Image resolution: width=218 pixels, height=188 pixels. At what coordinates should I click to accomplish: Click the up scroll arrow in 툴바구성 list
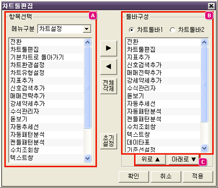204,42
